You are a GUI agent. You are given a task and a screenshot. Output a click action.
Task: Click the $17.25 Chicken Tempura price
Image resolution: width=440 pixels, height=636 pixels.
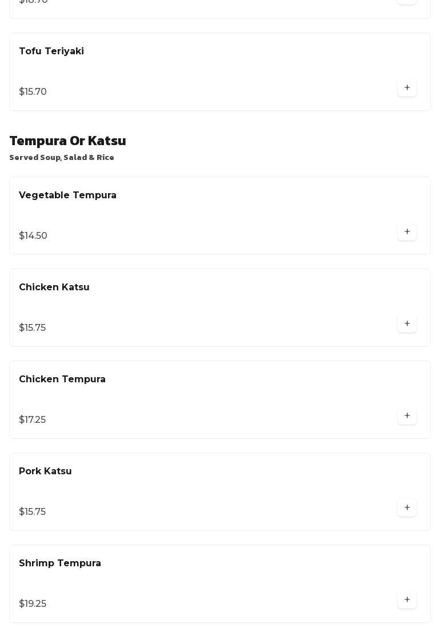click(x=32, y=420)
